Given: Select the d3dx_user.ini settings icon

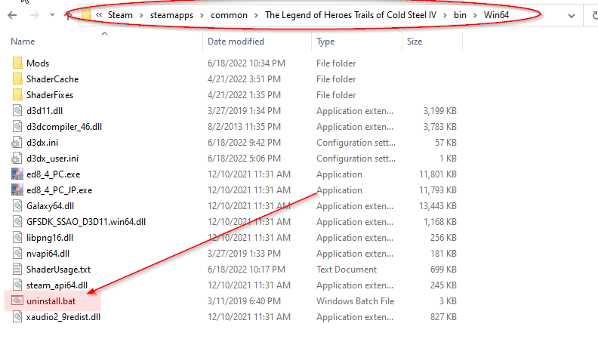Looking at the screenshot, I should coord(17,159).
